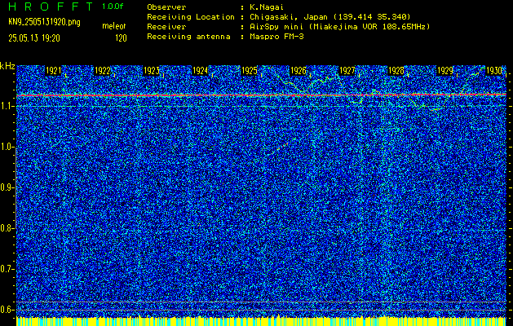The height and width of the screenshot is (326, 513).
Task: Click time marker 1925
Action: click(250, 71)
